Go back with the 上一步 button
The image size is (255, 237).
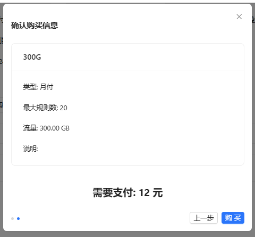pos(203,218)
